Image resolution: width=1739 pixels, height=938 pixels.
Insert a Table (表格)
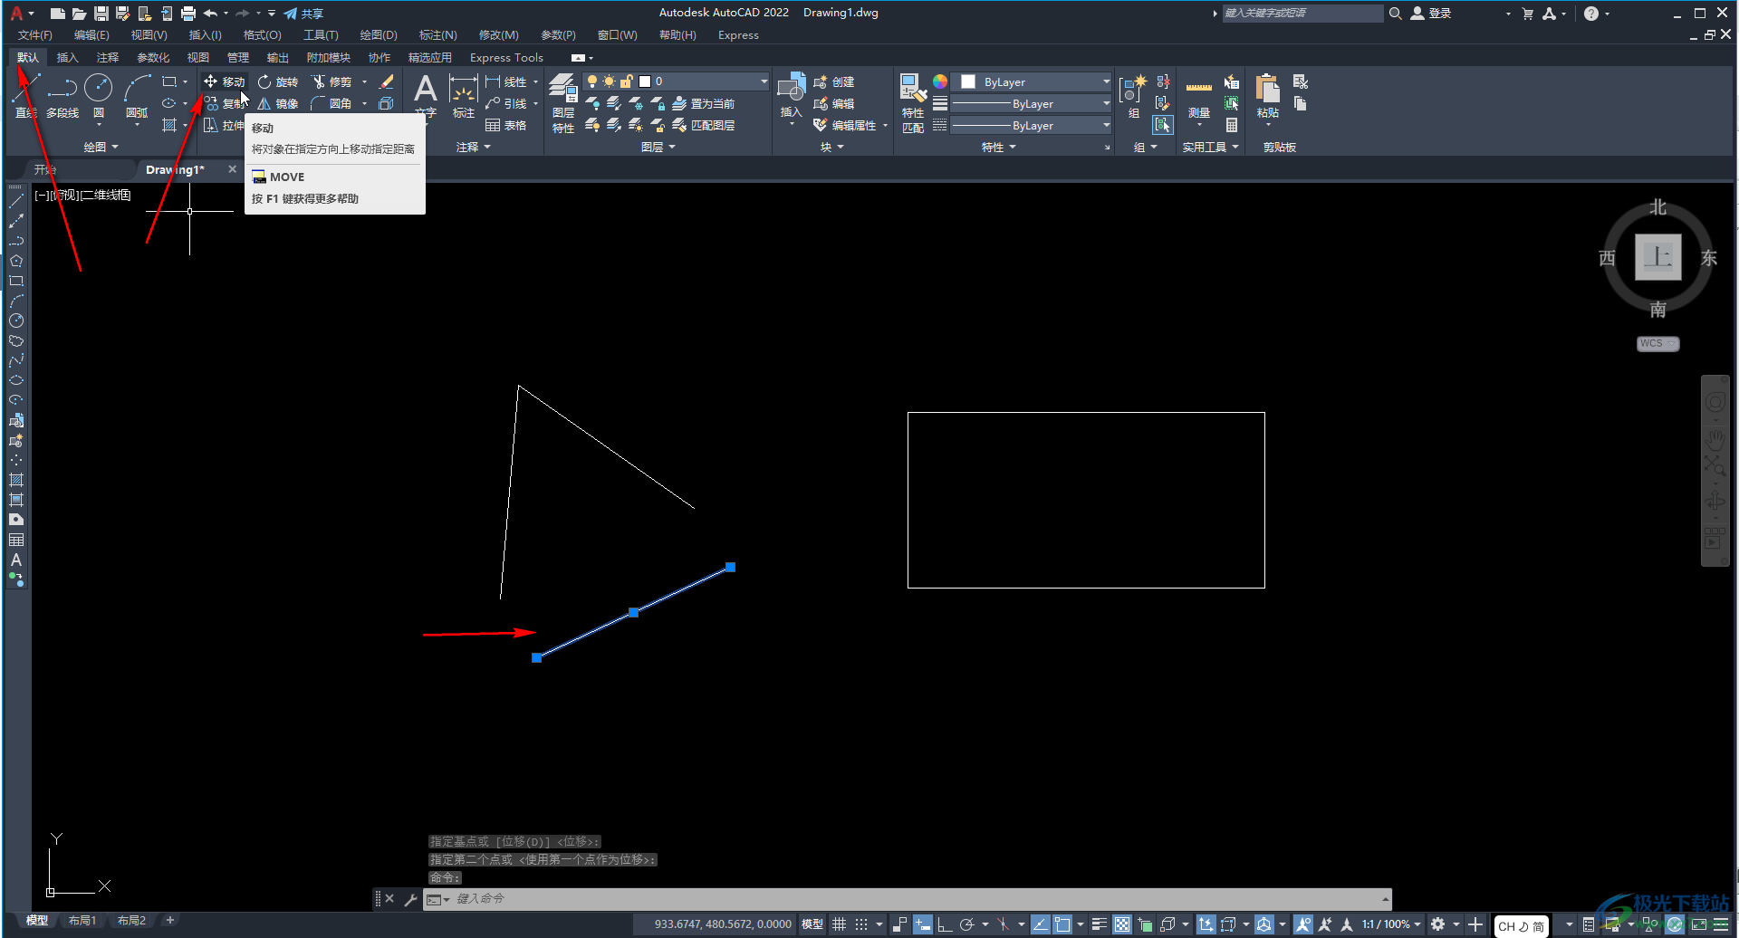coord(506,125)
